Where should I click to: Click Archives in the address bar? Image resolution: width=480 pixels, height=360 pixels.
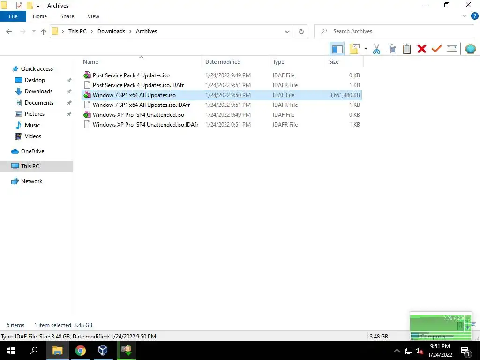[x=146, y=31]
